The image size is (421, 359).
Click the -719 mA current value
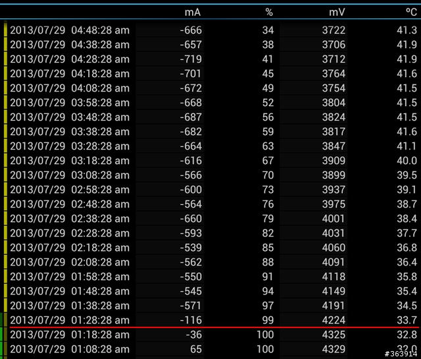point(191,59)
